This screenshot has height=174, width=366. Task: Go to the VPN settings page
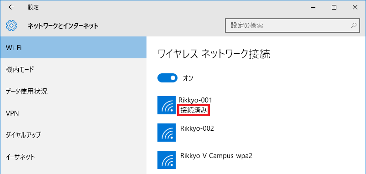pos(73,113)
